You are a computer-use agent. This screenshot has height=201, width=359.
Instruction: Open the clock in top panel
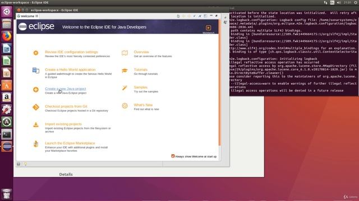(347, 2)
